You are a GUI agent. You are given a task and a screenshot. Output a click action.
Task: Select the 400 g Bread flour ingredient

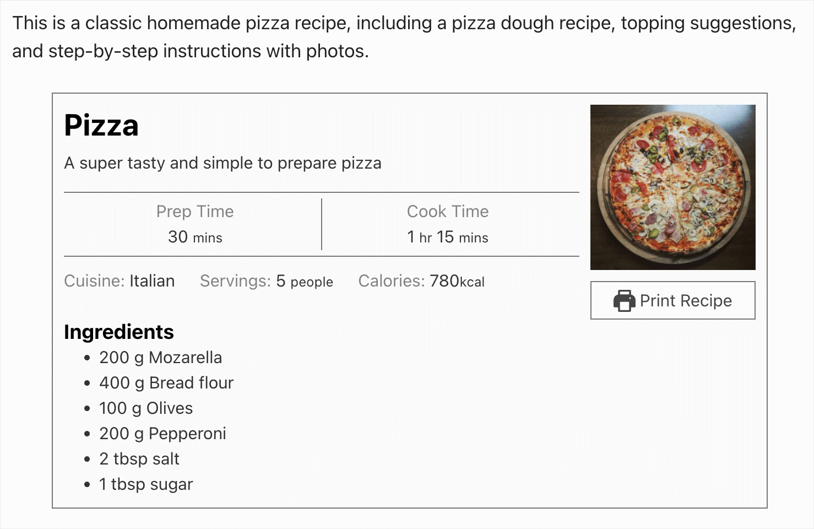pyautogui.click(x=166, y=383)
